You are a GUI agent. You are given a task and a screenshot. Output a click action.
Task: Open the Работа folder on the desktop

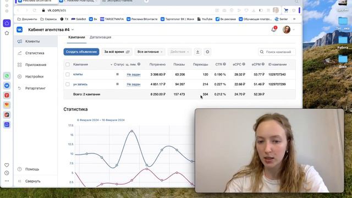[343, 43]
